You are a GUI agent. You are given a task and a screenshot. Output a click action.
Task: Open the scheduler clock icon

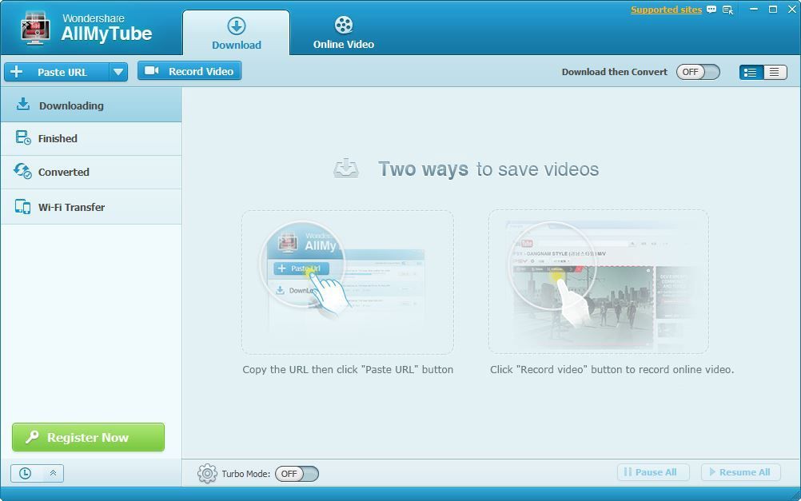[25, 473]
